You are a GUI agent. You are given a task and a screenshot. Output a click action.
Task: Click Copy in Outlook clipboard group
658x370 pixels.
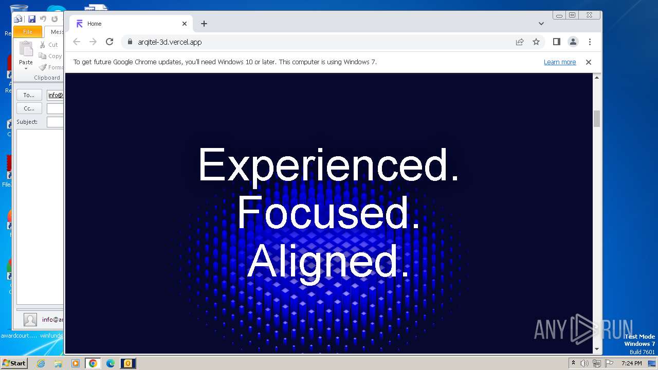(50, 56)
